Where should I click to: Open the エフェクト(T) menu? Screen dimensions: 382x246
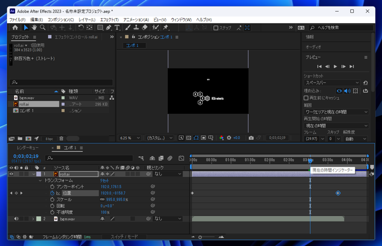110,20
